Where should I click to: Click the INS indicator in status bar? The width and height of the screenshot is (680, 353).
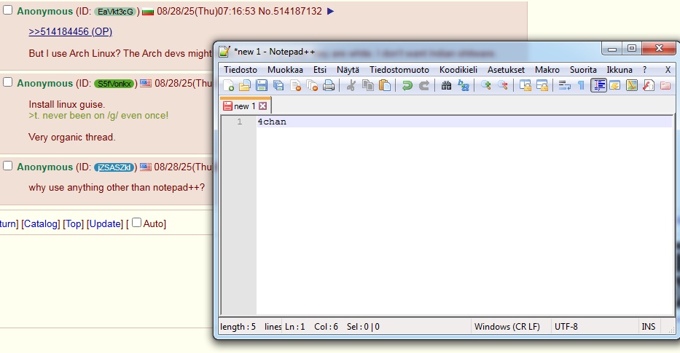point(649,327)
